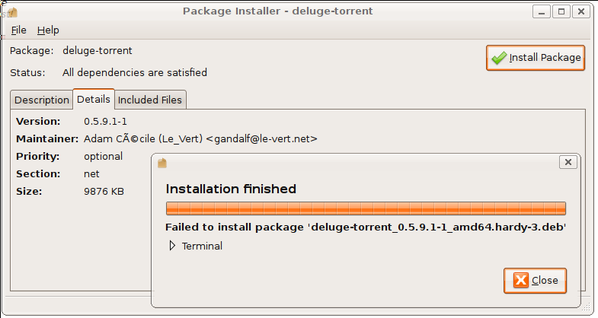Screen dimensions: 598x318
Task: Click the orange installation progress bar
Action: pos(366,208)
